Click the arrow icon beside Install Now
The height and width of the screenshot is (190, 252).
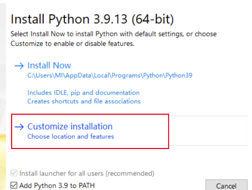coord(19,66)
